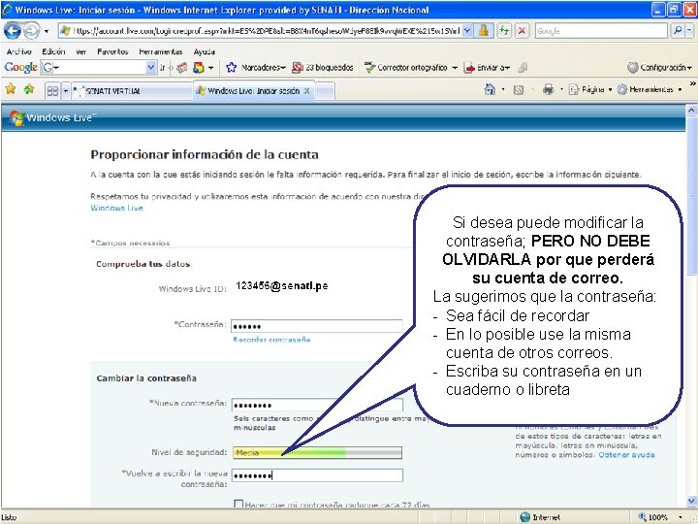698x524 pixels.
Task: Click the 123456@senati.pe Windows Live ID
Action: point(282,286)
